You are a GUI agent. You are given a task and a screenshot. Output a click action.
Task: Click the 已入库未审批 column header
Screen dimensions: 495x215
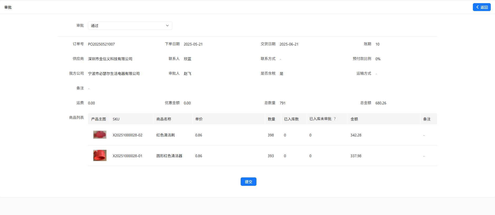tap(327, 119)
